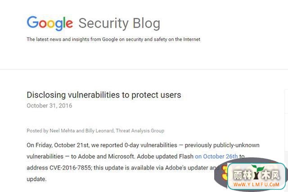
Task: Select author name Neel Mehta
Action: (x=62, y=131)
